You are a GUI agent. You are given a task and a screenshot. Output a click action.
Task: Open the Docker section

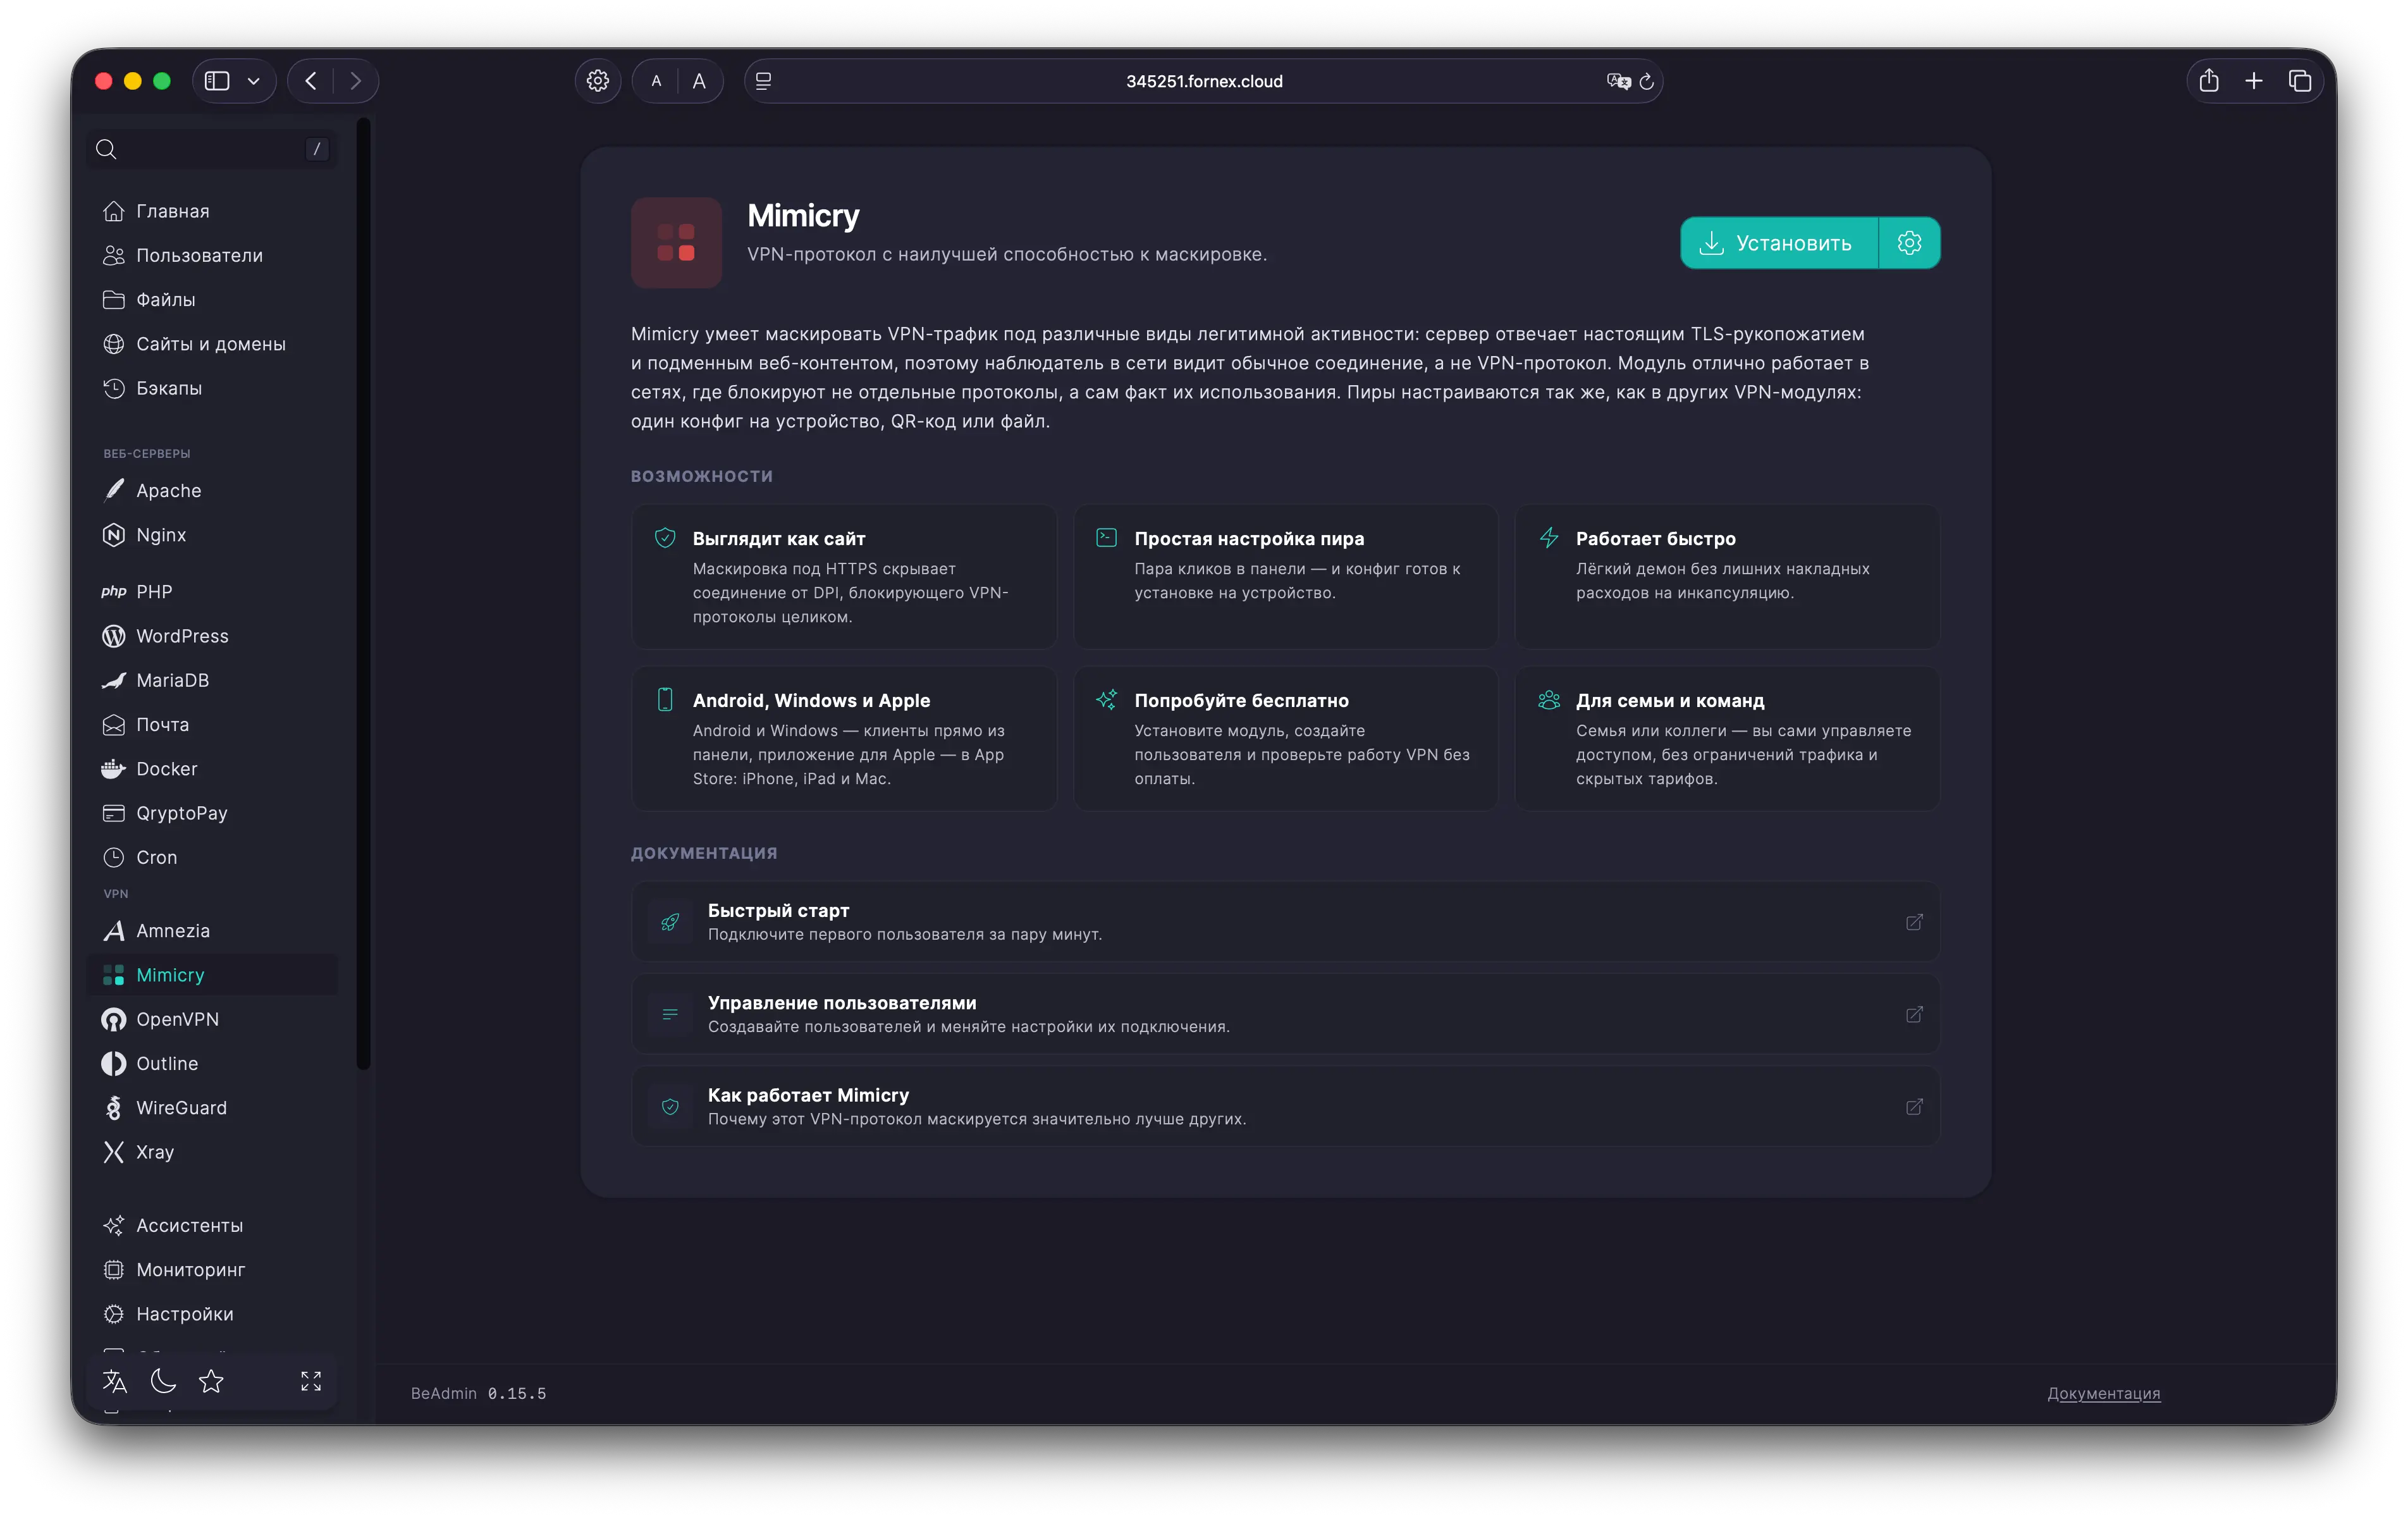[x=212, y=769]
